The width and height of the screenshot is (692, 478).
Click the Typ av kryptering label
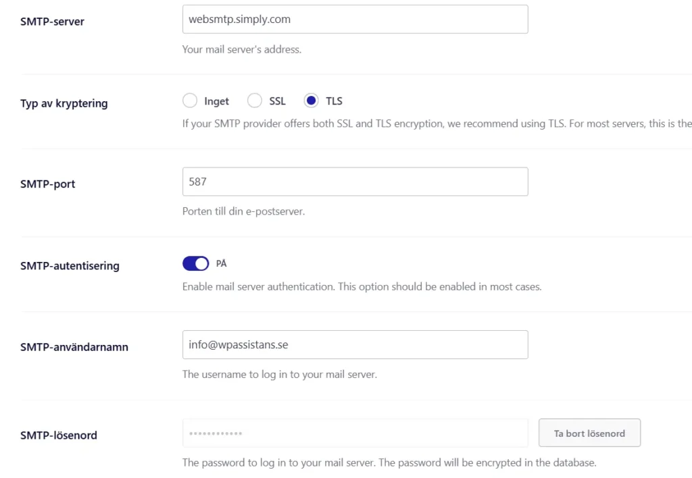64,103
